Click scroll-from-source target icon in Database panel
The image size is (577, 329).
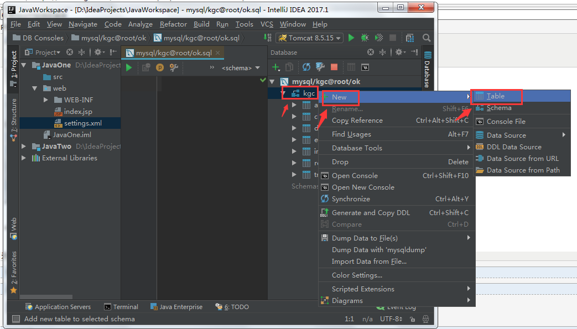pyautogui.click(x=371, y=53)
